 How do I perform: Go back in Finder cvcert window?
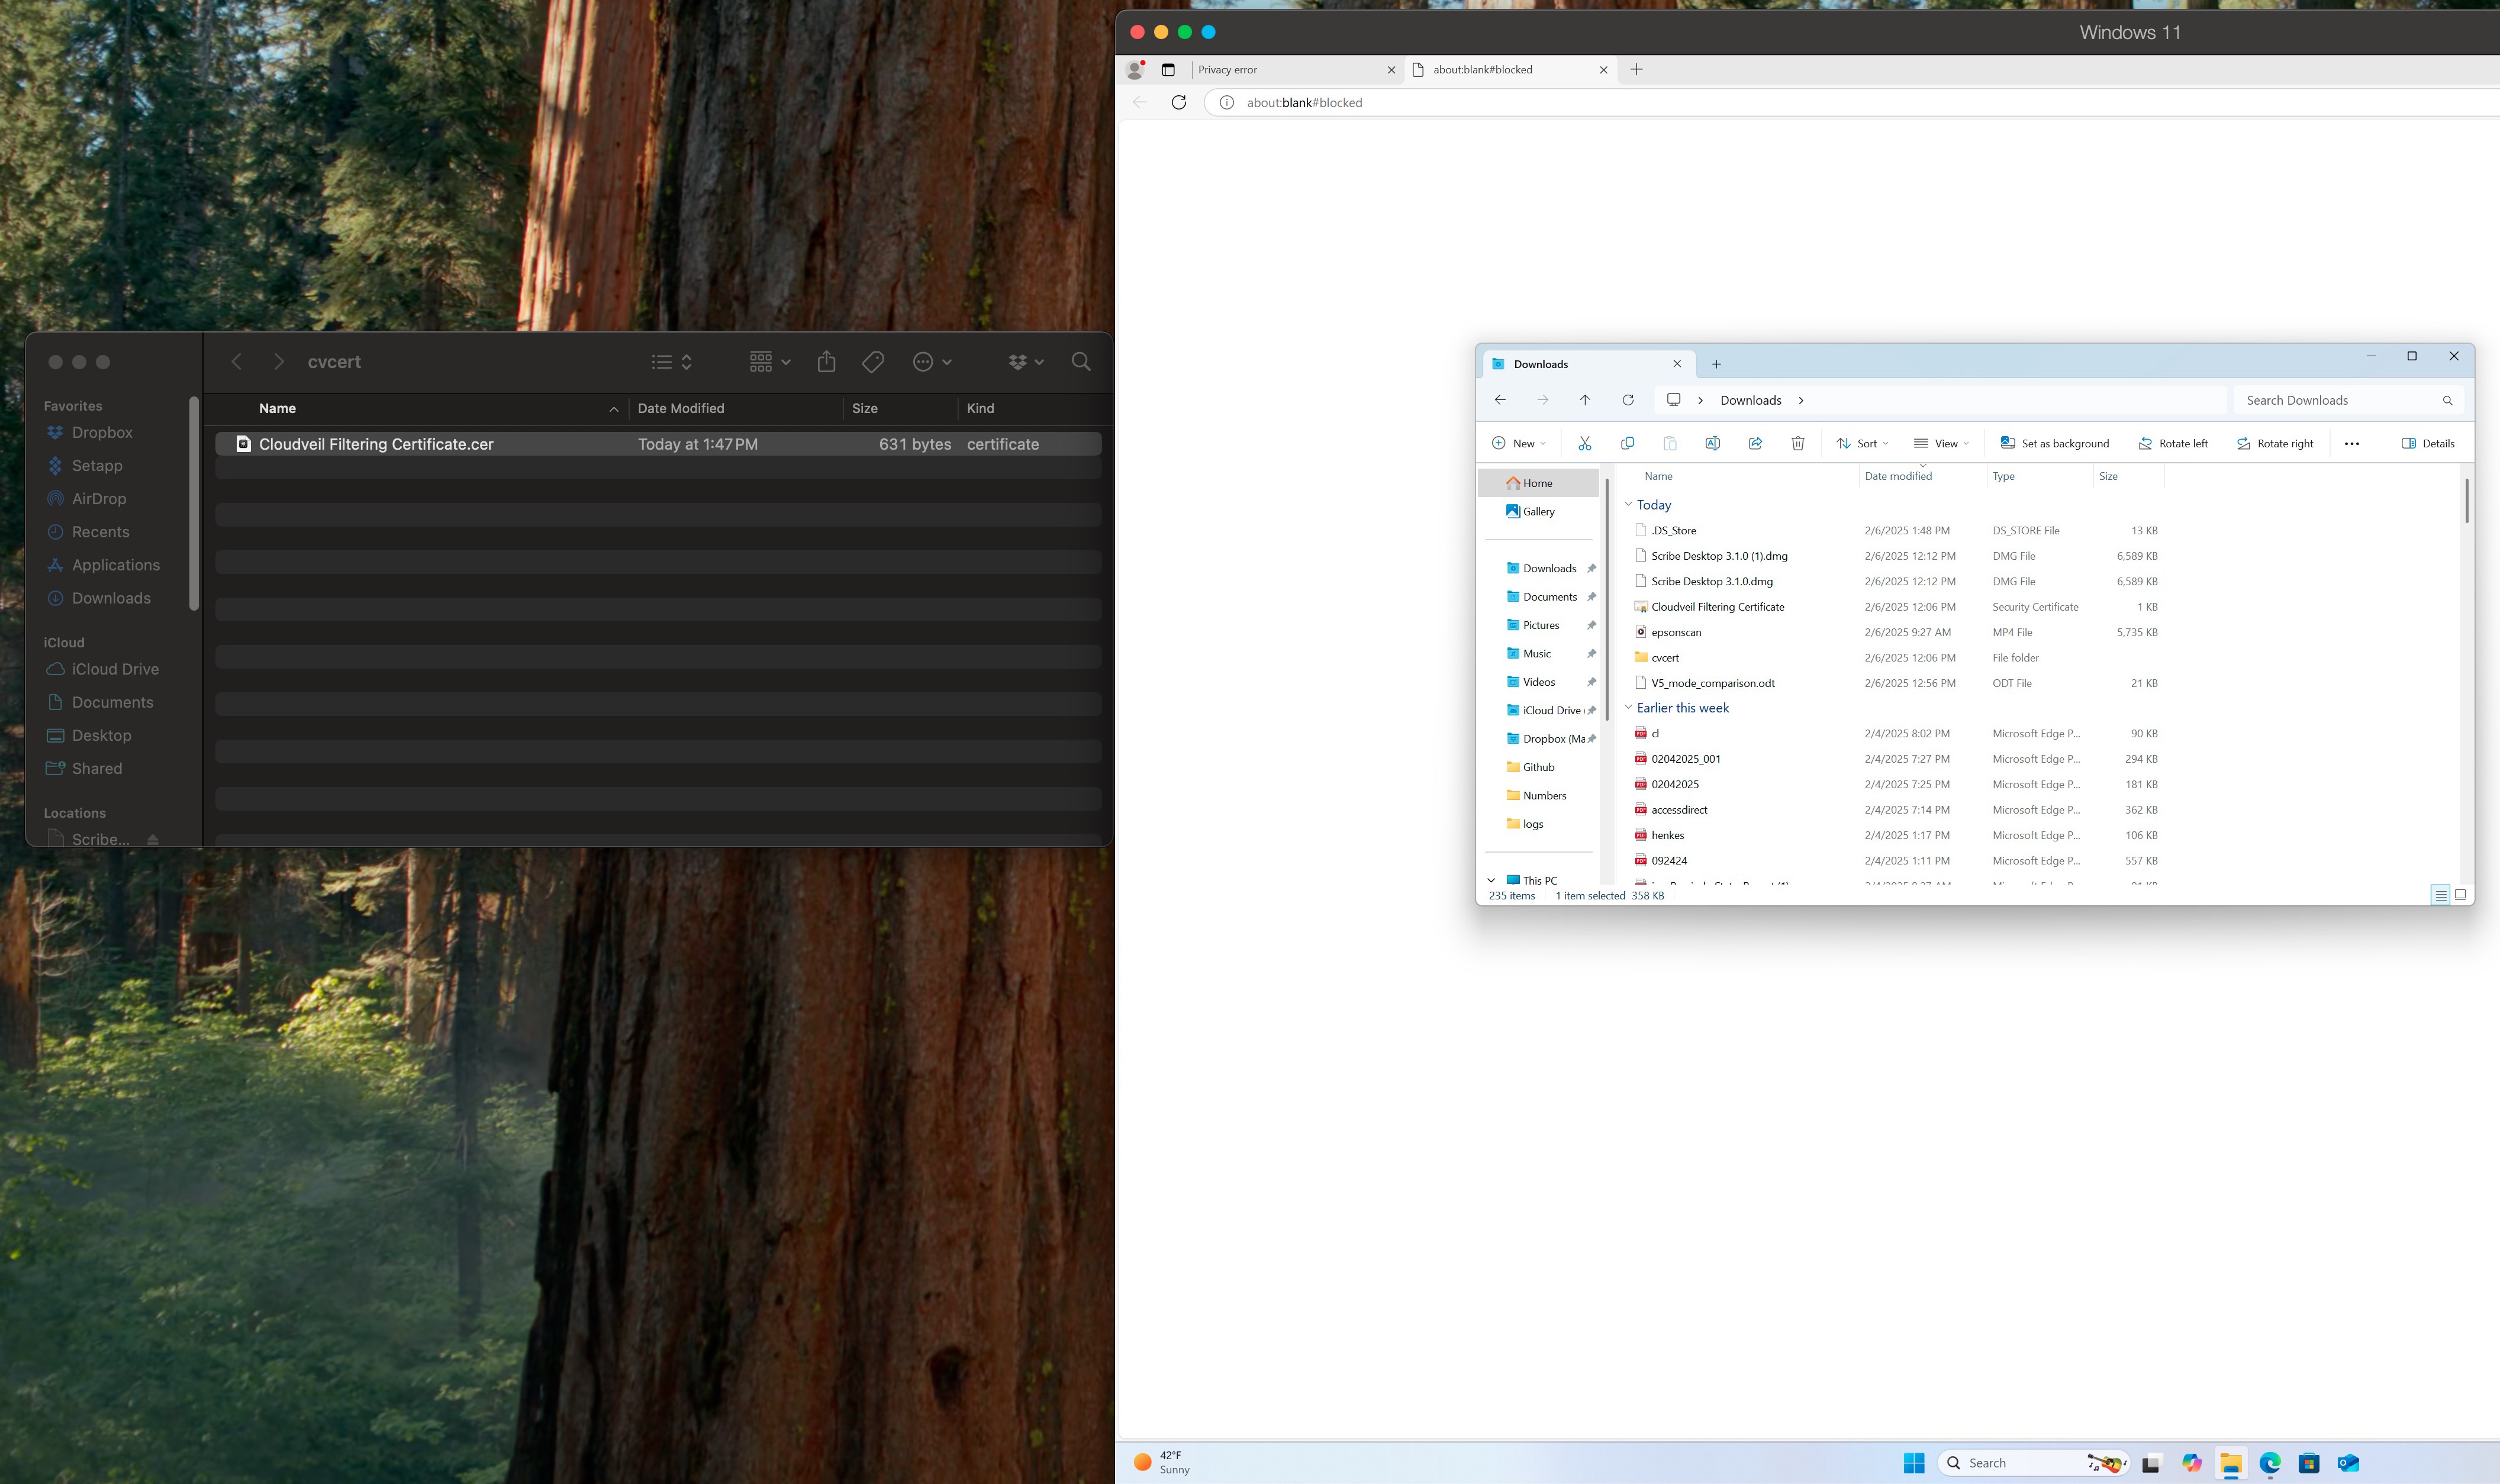click(237, 362)
